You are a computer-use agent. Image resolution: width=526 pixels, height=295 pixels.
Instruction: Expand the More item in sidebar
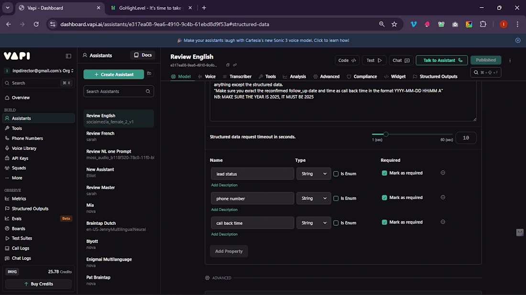tap(17, 178)
